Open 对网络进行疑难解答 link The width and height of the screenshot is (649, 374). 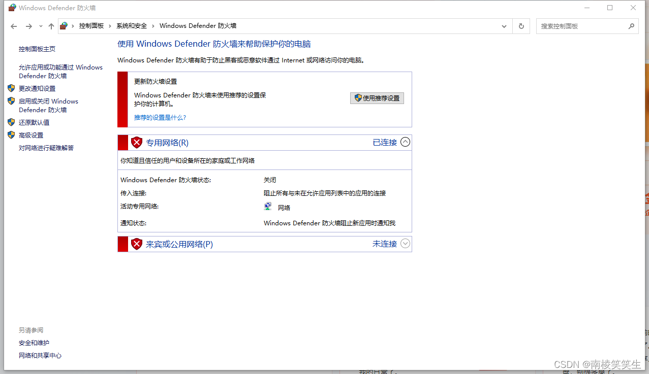tap(46, 148)
